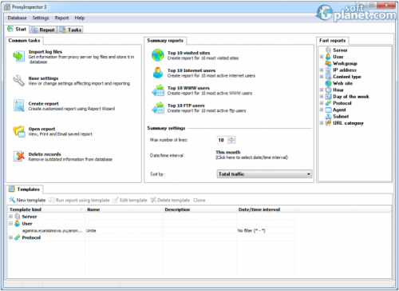399x291 pixels.
Task: Click the Web site globe icon in Fast reports
Action: 328,83
